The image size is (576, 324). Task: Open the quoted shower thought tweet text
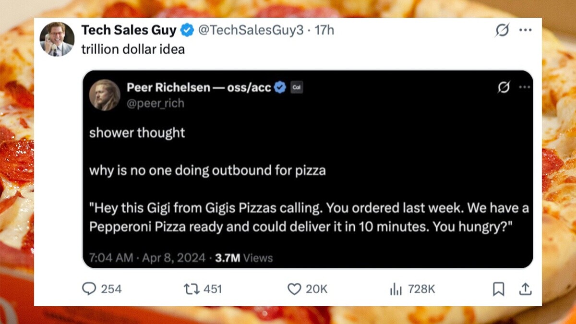point(207,171)
